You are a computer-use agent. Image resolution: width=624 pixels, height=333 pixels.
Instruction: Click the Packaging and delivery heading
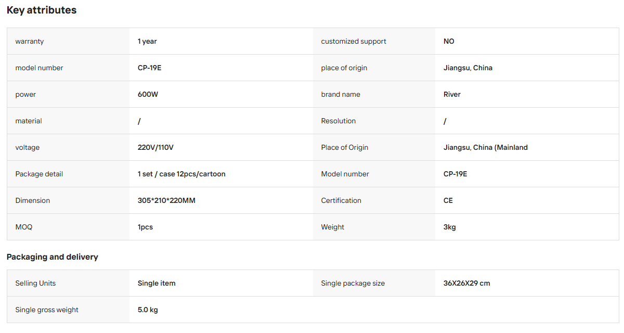(53, 257)
